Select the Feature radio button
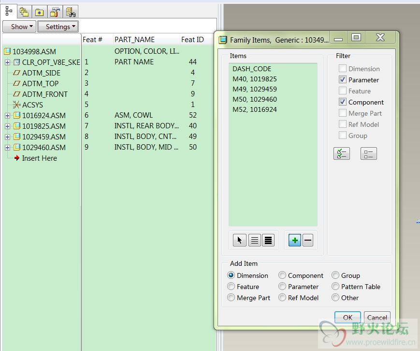420x351 pixels. (231, 286)
